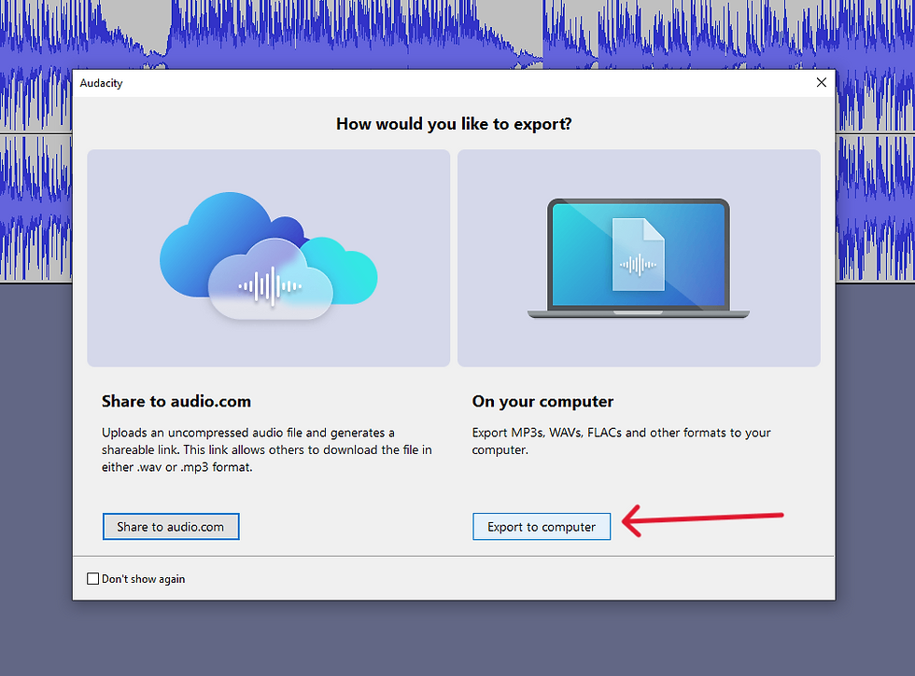Click the Export to computer button

(542, 527)
